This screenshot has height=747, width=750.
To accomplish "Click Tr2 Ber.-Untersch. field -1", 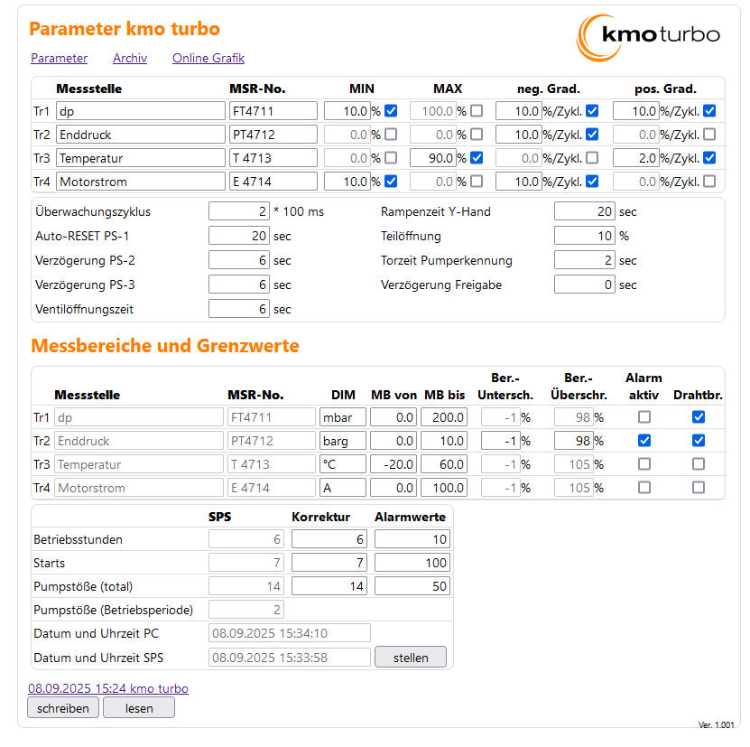I will click(x=501, y=441).
